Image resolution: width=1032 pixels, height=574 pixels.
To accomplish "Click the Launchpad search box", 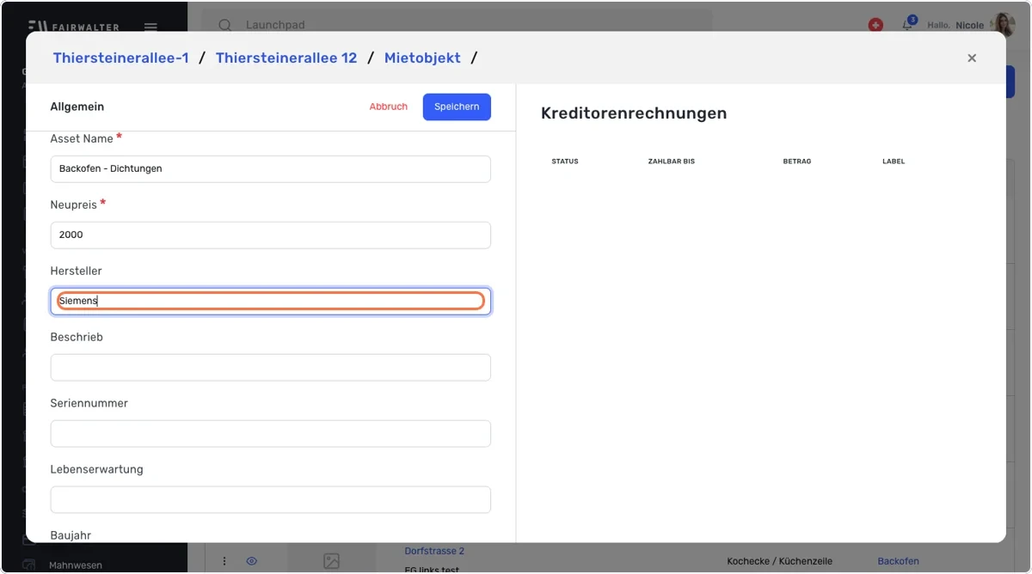I will pos(457,26).
